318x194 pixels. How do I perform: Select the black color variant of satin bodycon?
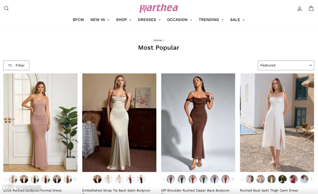141,179
